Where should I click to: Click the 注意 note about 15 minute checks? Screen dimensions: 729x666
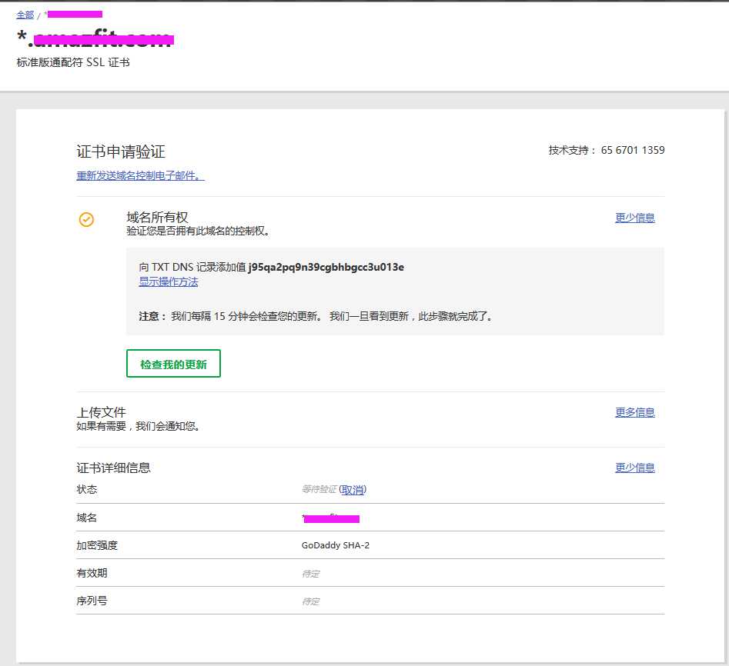[316, 316]
